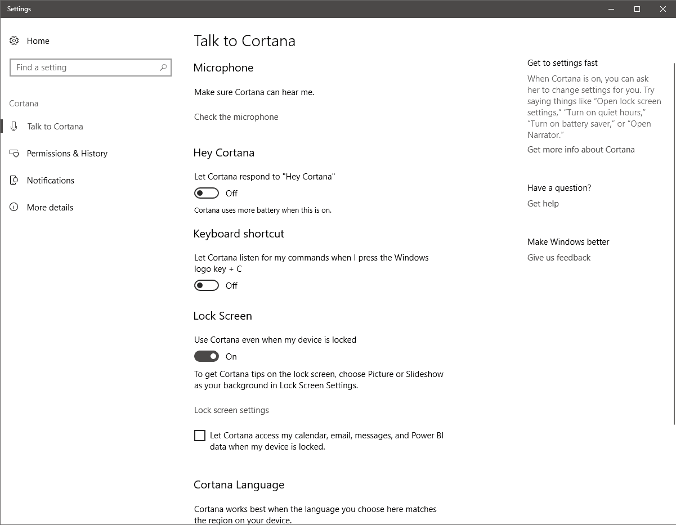Image resolution: width=676 pixels, height=525 pixels.
Task: Click "Make sure Cortana can hear me." text
Action: pyautogui.click(x=254, y=92)
